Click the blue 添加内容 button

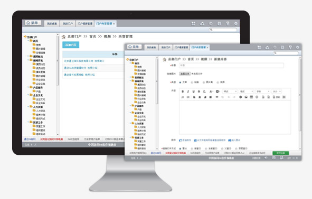click(x=71, y=45)
